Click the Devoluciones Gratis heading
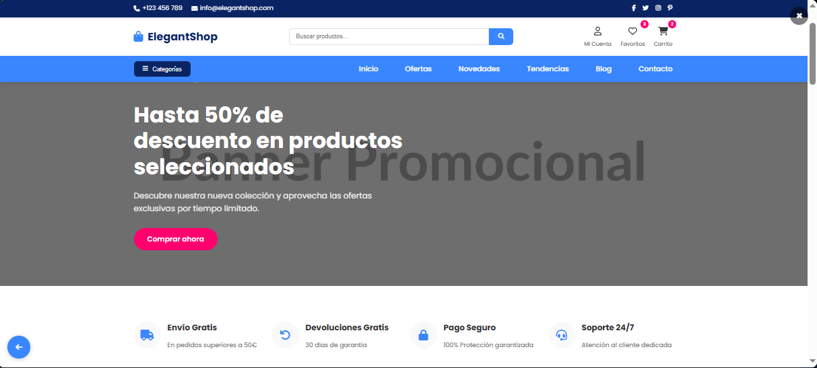The image size is (817, 368). click(347, 328)
